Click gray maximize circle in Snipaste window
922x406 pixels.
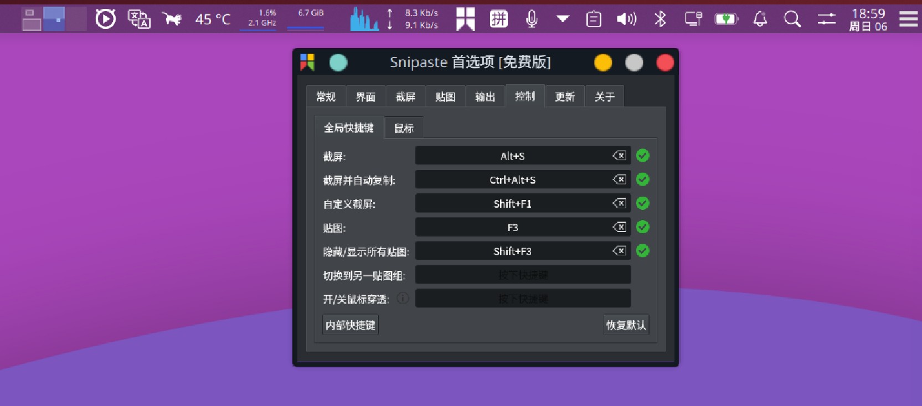click(x=634, y=63)
